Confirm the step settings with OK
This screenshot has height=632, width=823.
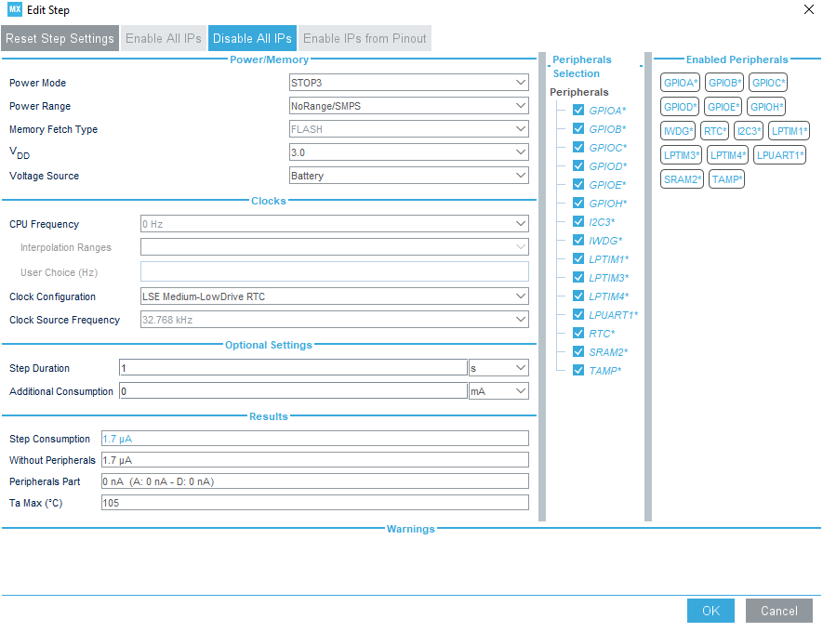(710, 611)
